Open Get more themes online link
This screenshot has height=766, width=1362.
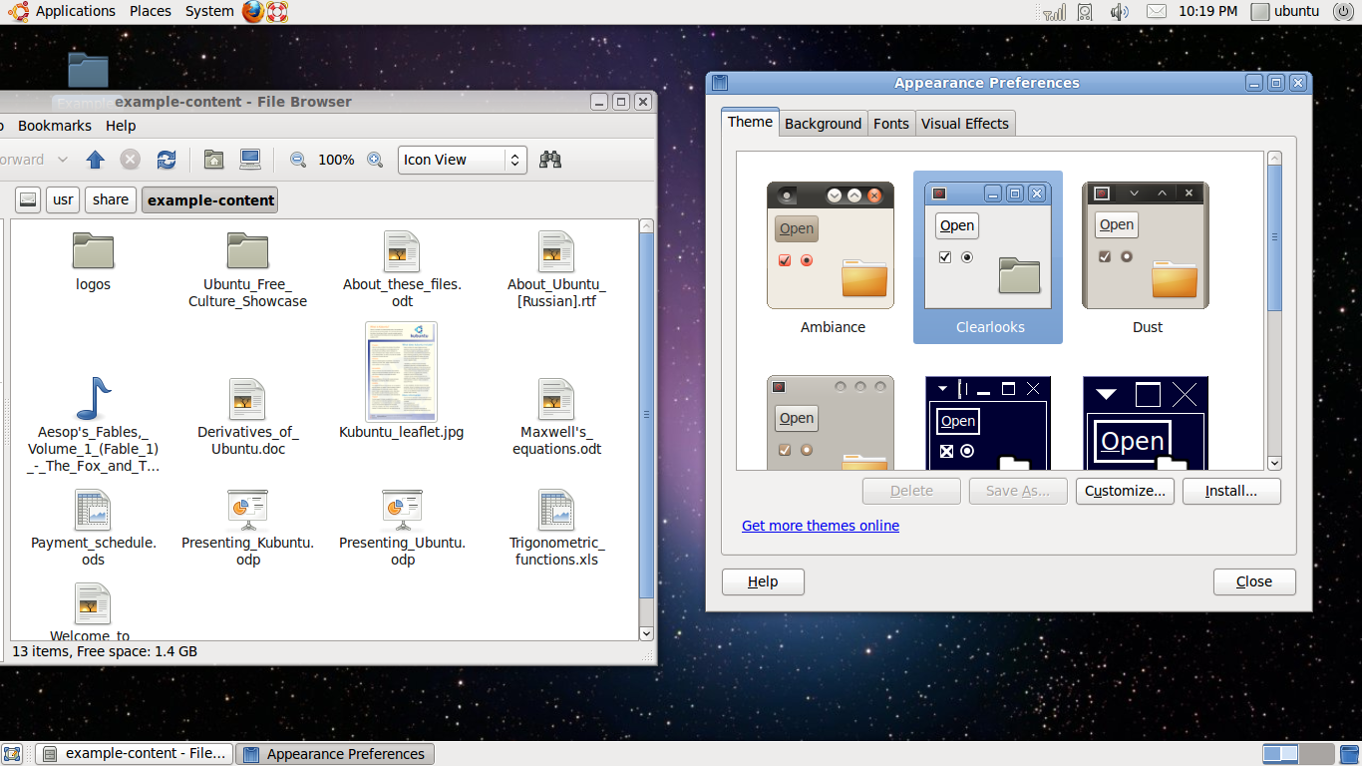coord(821,526)
